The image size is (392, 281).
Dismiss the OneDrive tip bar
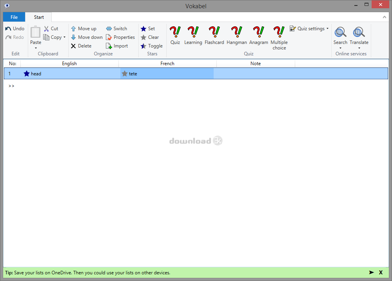[381, 272]
